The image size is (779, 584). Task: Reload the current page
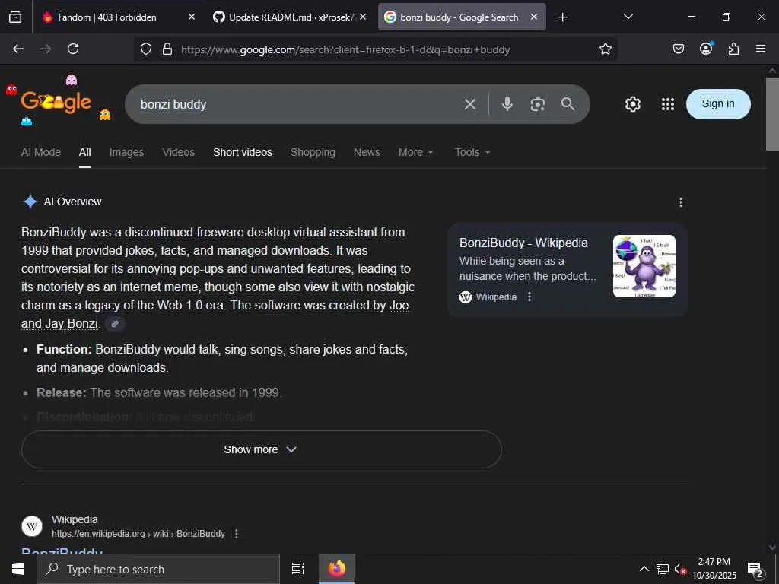coord(73,49)
